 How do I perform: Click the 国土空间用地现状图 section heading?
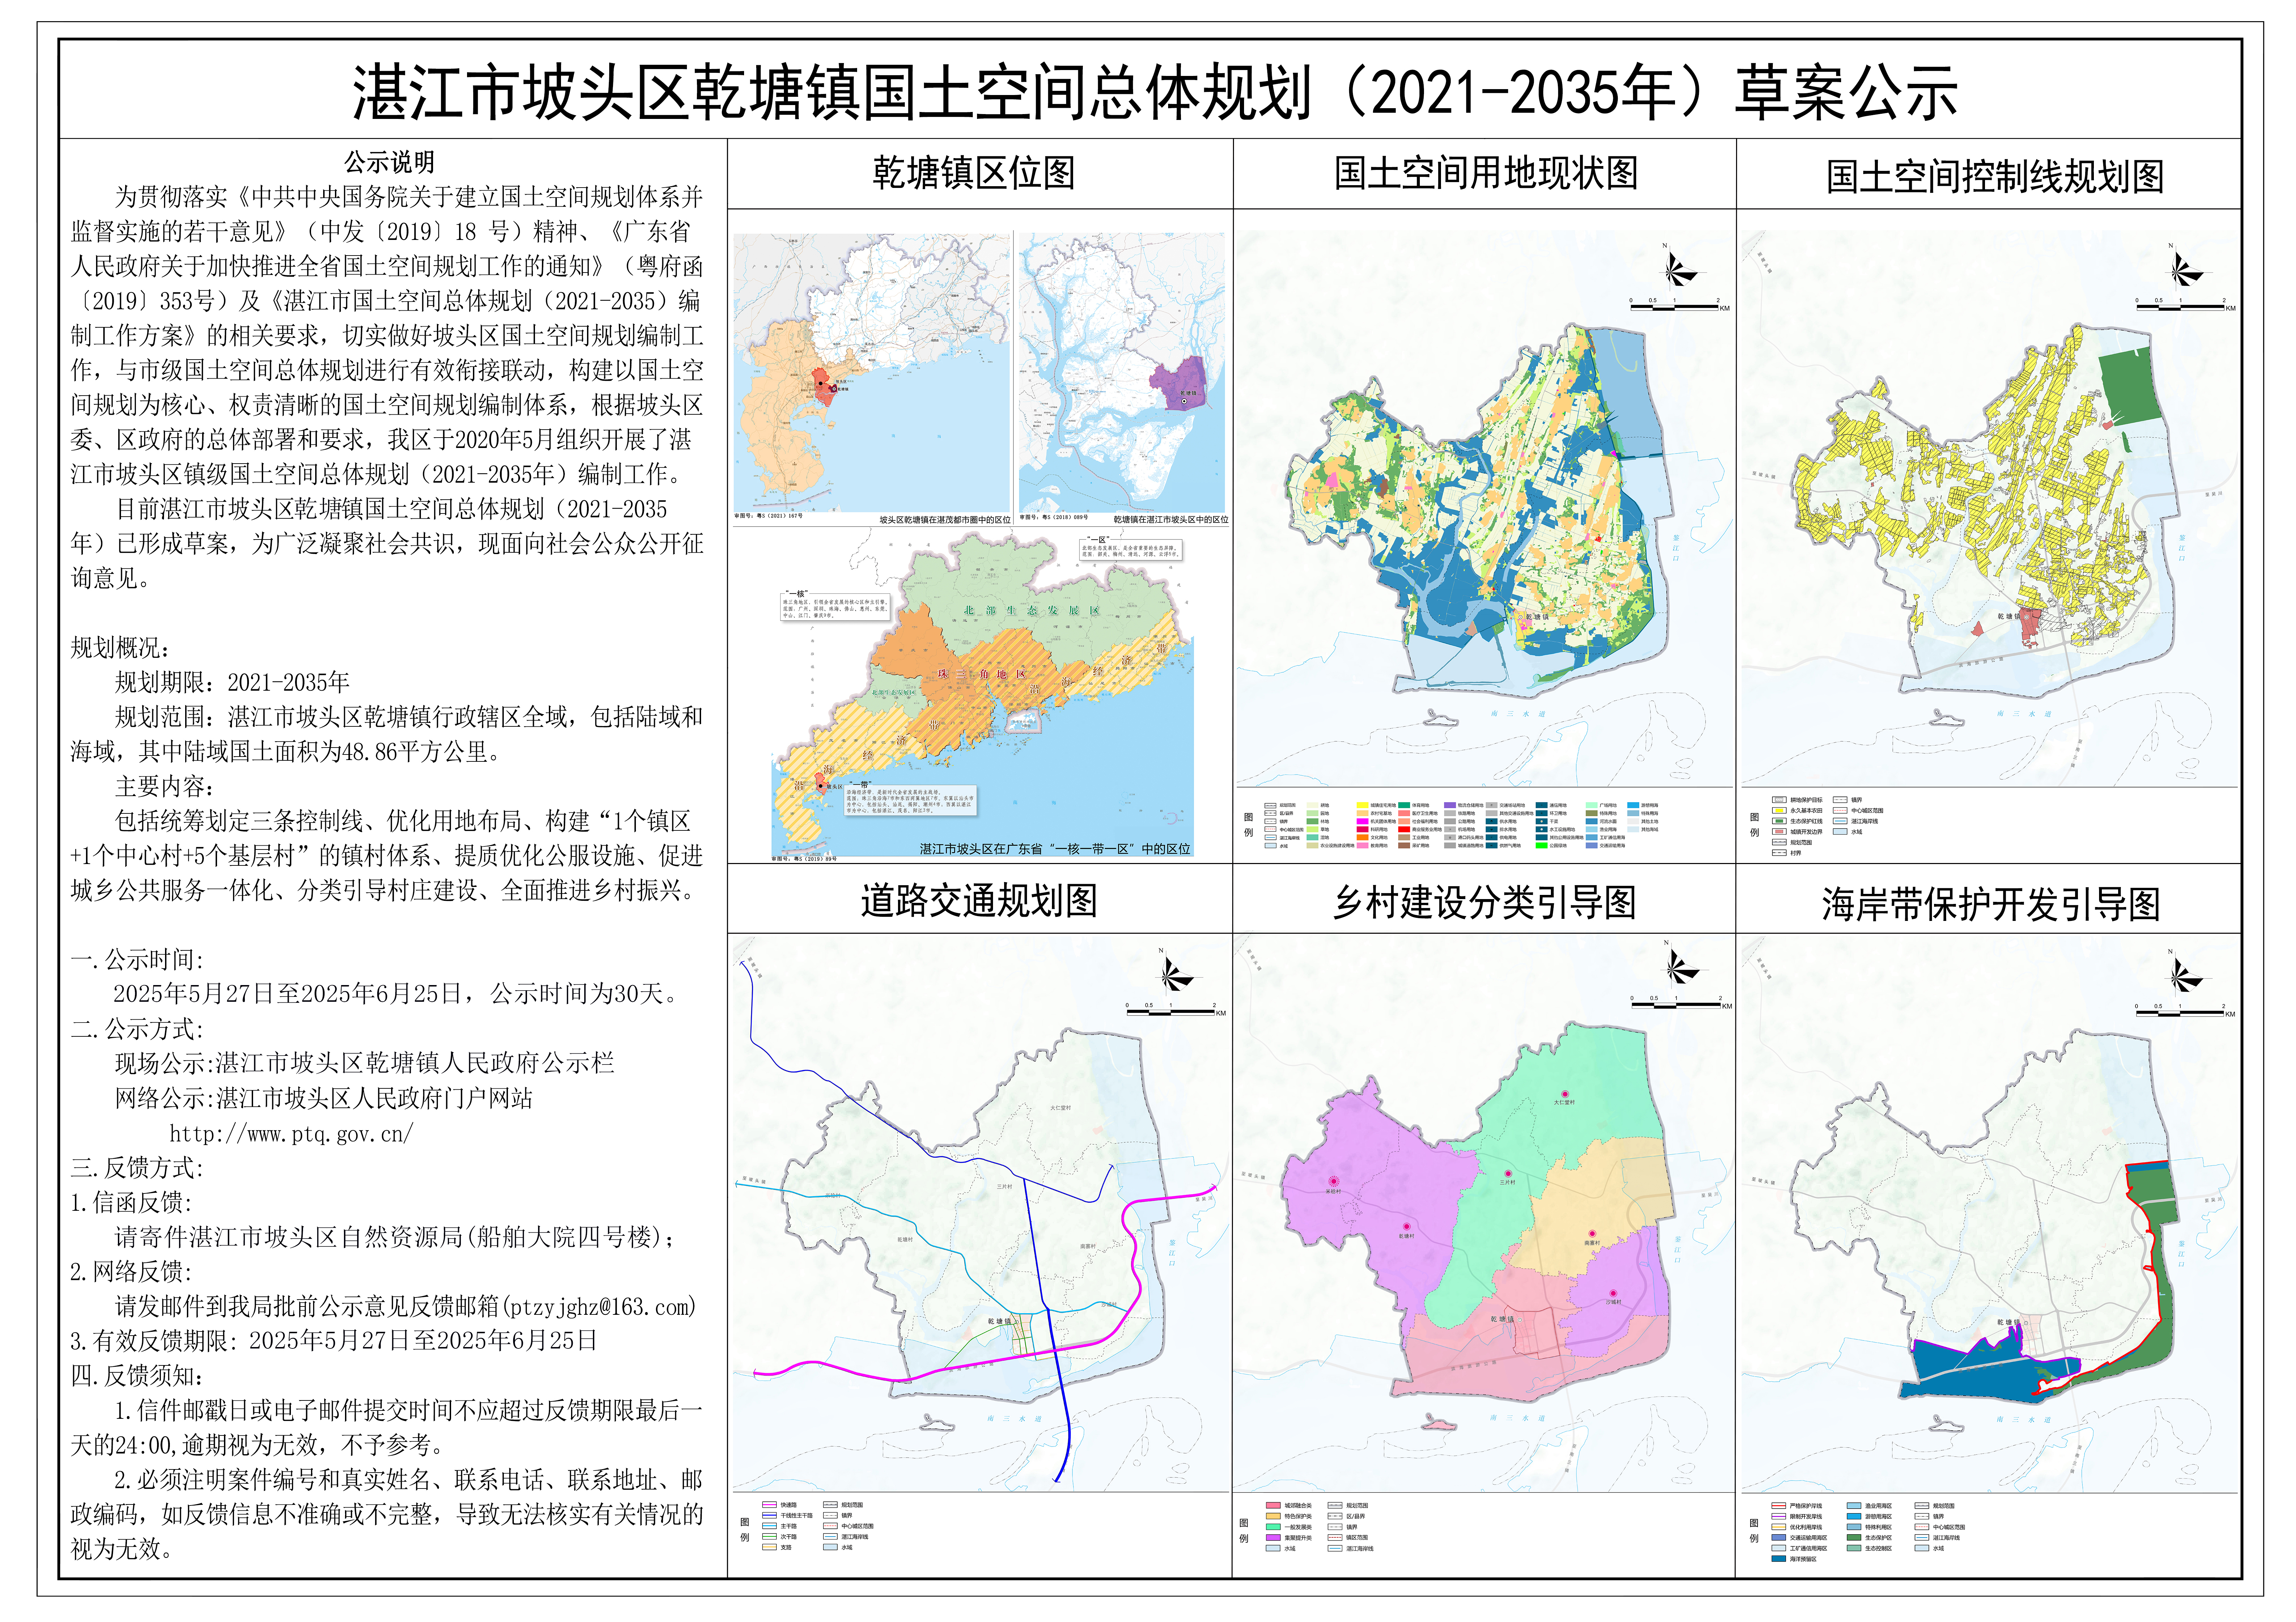(1486, 173)
